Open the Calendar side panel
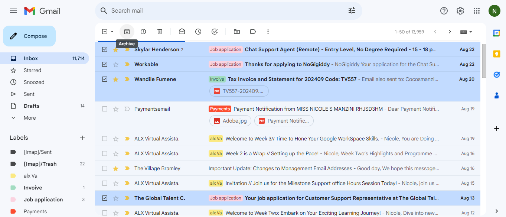The width and height of the screenshot is (506, 217). click(497, 33)
